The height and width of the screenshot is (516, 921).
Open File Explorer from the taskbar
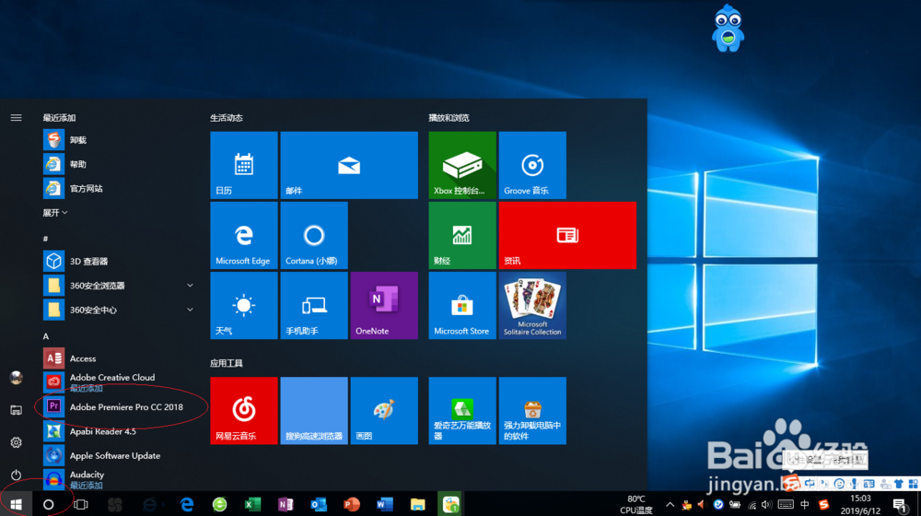pyautogui.click(x=417, y=504)
